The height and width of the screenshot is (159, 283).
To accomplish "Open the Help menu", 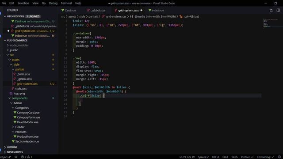I will tap(78, 3).
